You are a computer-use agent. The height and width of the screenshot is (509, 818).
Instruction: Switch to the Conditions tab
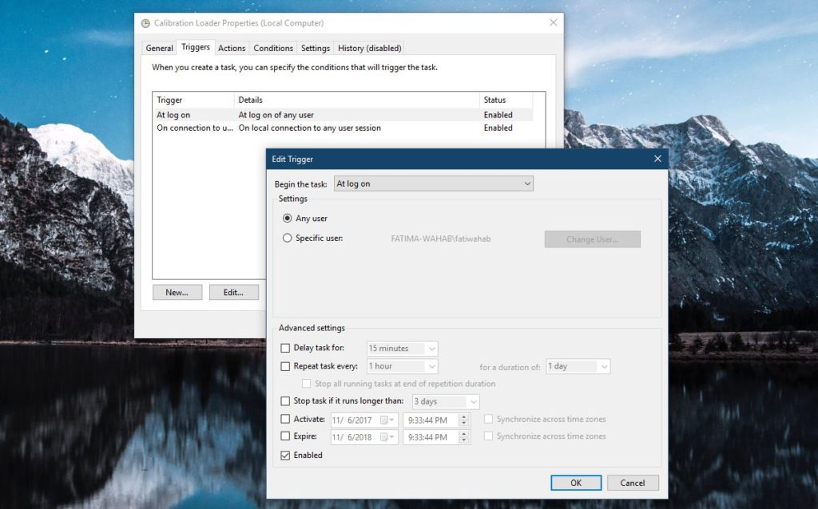click(x=272, y=48)
